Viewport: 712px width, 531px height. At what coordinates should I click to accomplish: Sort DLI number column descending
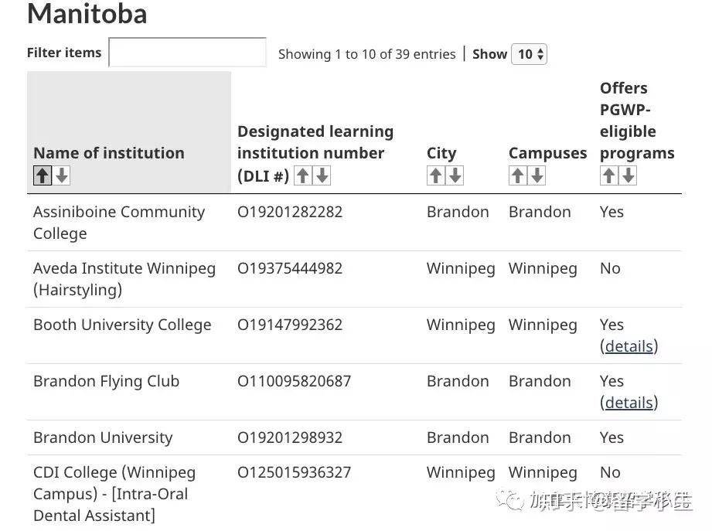point(322,175)
